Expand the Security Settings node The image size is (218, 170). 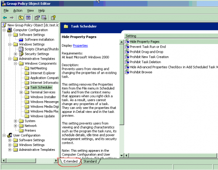[x=15, y=54]
